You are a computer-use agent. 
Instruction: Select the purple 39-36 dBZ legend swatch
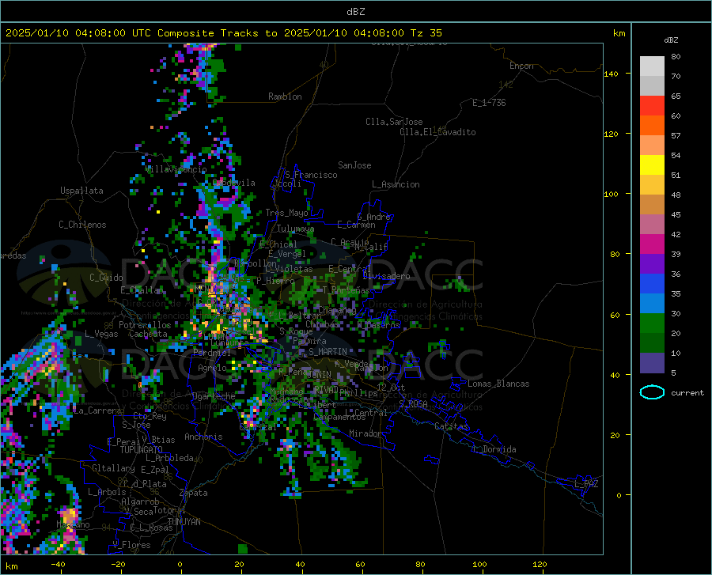tap(652, 264)
